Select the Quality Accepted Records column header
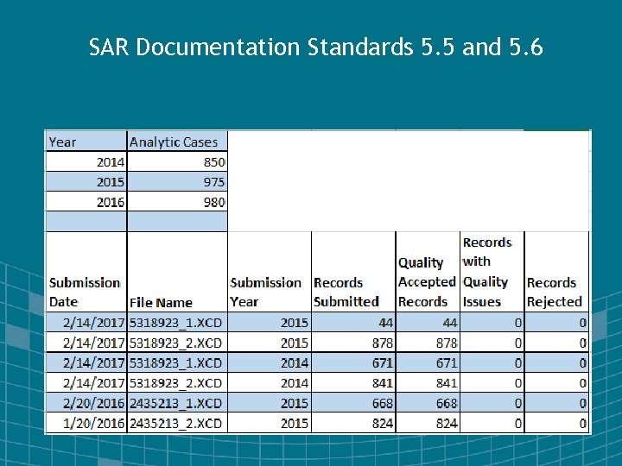 428,272
